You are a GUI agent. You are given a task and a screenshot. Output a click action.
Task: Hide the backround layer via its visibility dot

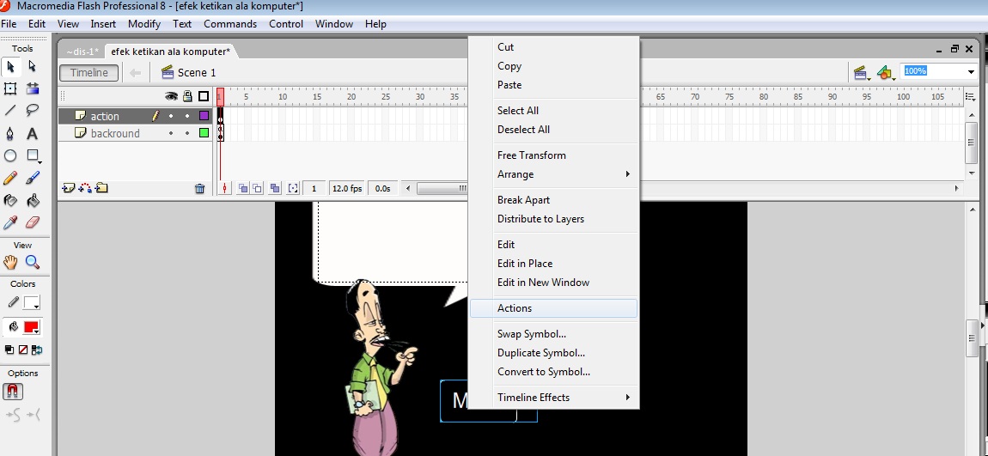[x=171, y=133]
